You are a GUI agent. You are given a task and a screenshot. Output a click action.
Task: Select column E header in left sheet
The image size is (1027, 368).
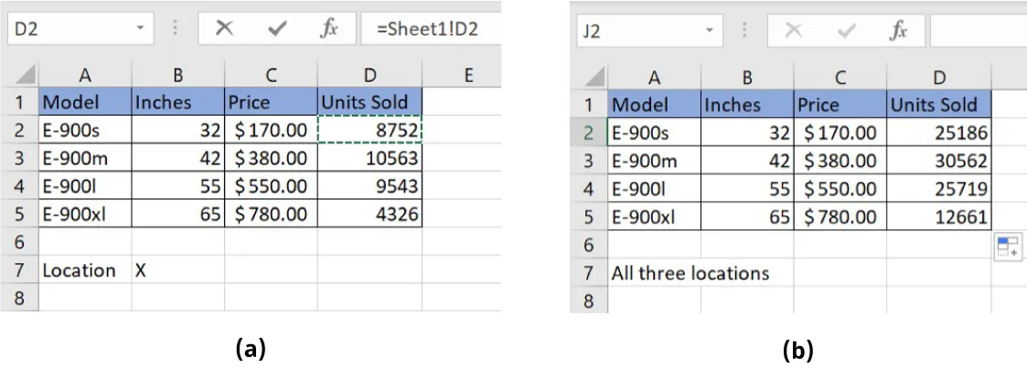point(467,75)
